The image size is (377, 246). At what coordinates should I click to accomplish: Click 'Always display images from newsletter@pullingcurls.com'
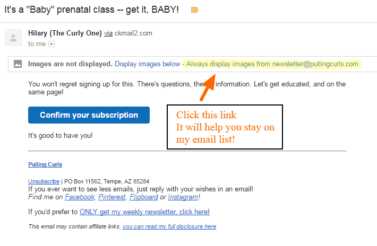272,64
